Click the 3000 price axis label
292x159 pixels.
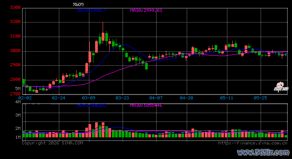click(15, 51)
